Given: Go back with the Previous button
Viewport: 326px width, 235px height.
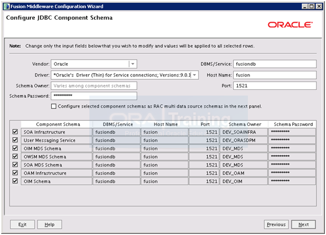Looking at the screenshot, I should tap(277, 224).
